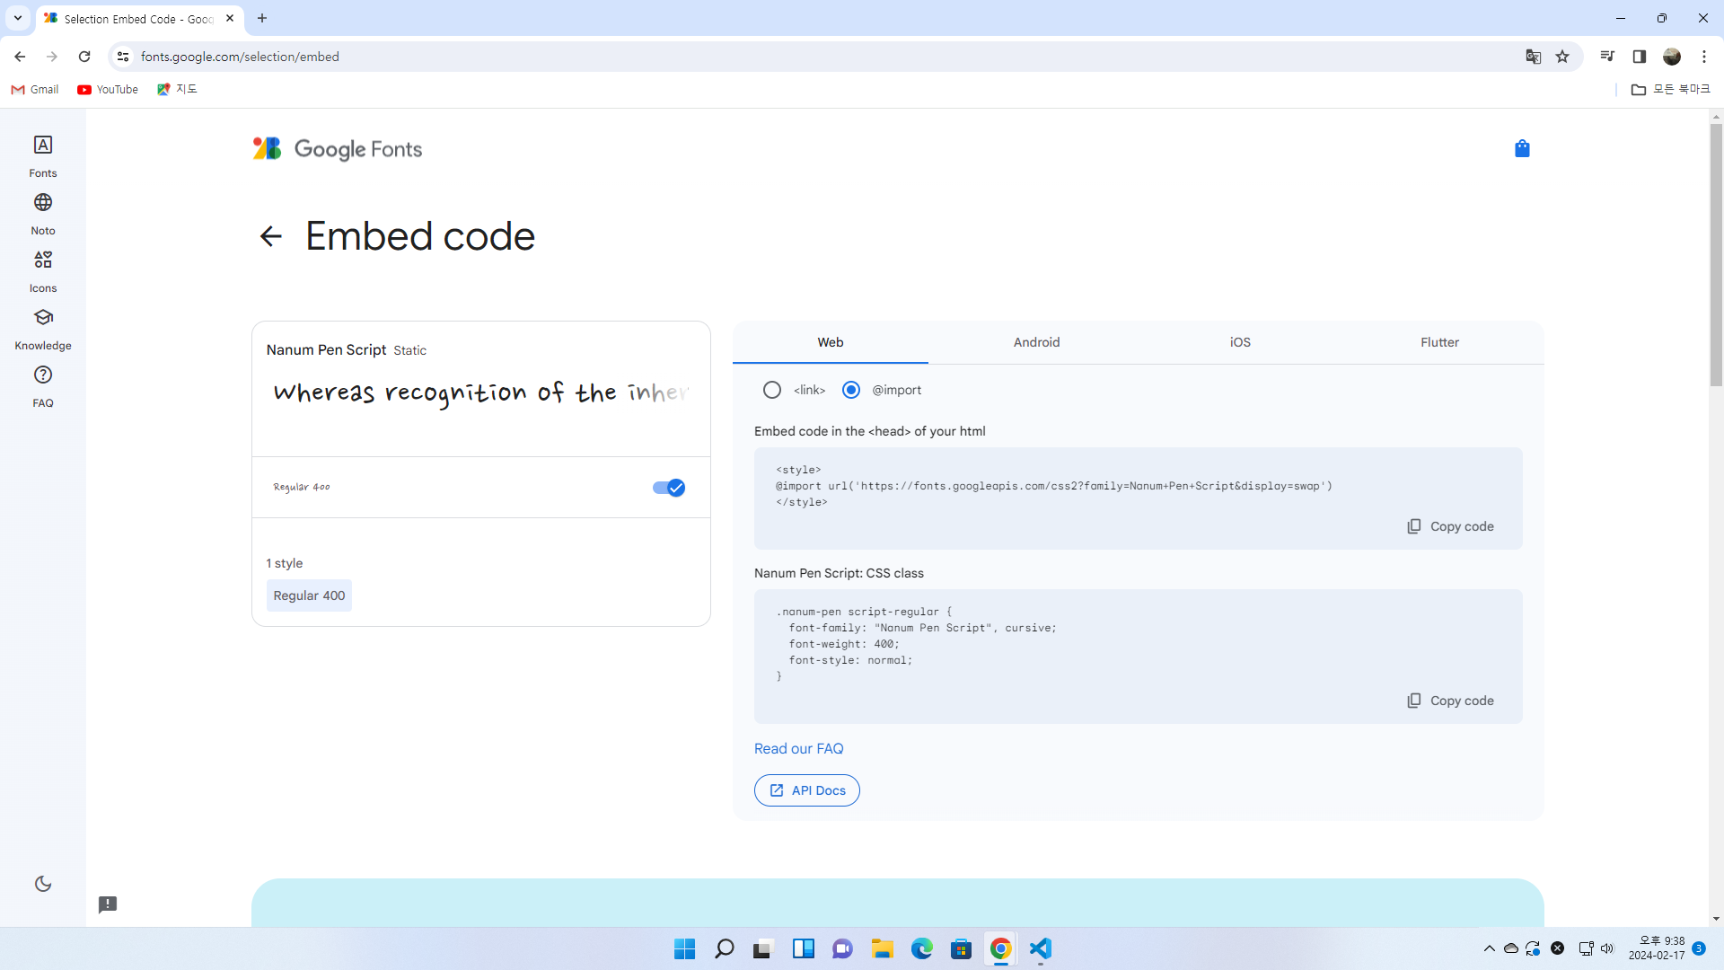This screenshot has height=970, width=1724.
Task: Click the @import url code line
Action: (1054, 486)
